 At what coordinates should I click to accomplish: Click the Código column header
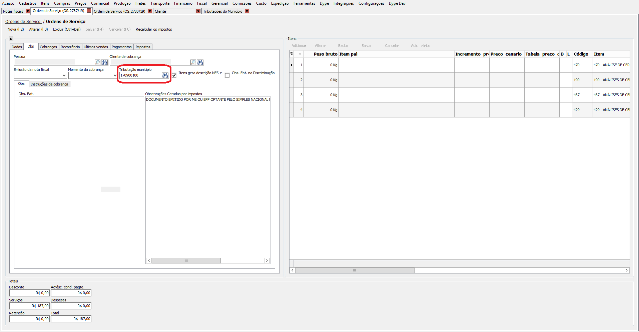point(583,54)
